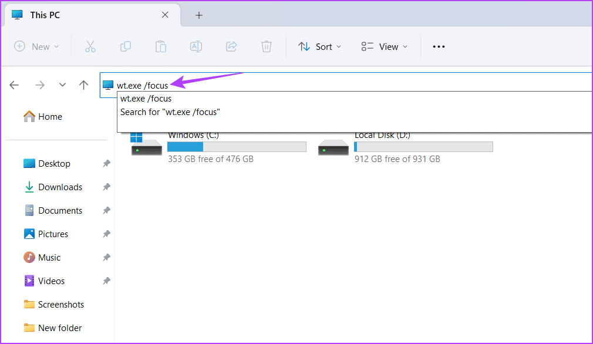Select the Local Disk (D:) drive icon
Screen dimensions: 593x344
tap(333, 147)
